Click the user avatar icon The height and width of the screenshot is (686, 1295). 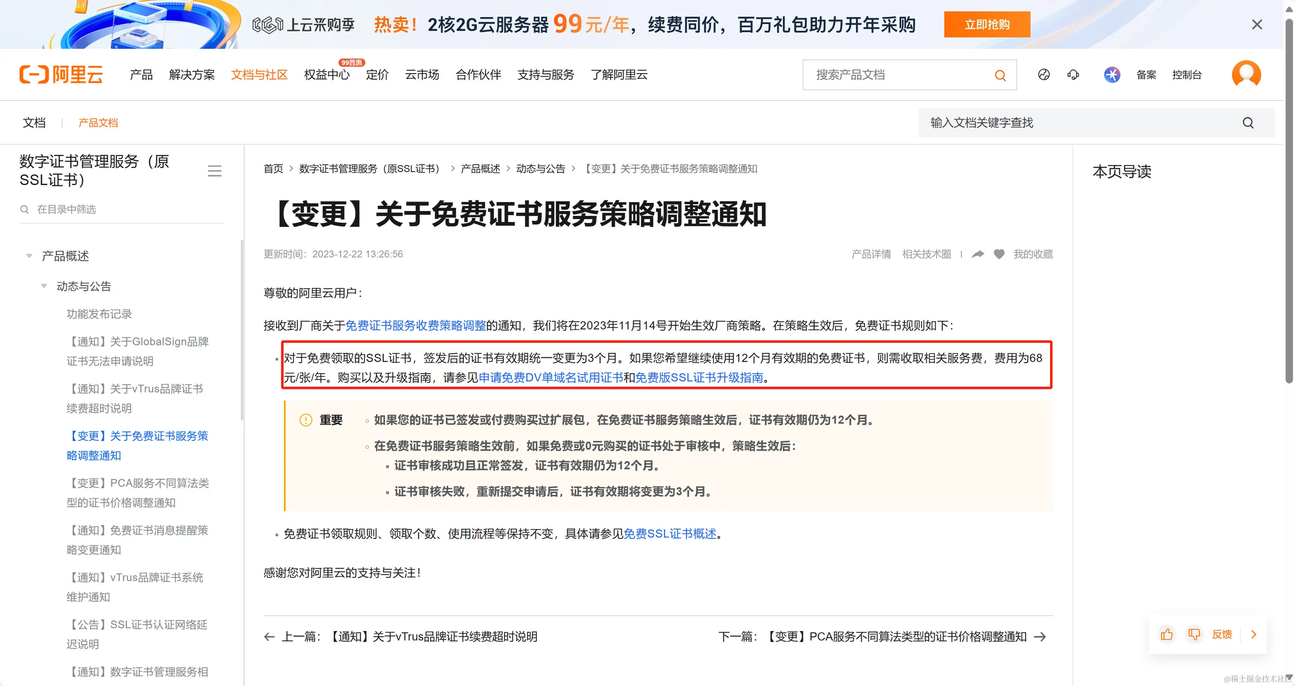[x=1246, y=74]
